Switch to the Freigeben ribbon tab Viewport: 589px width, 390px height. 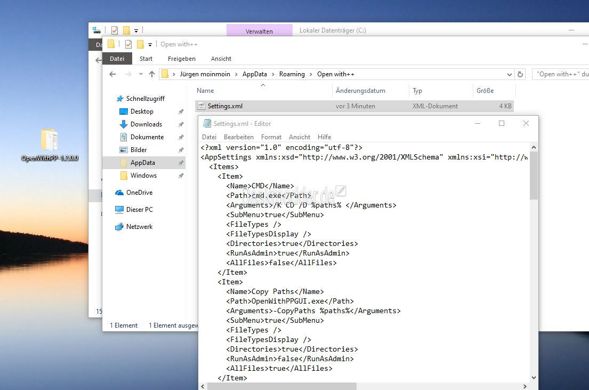pyautogui.click(x=181, y=59)
